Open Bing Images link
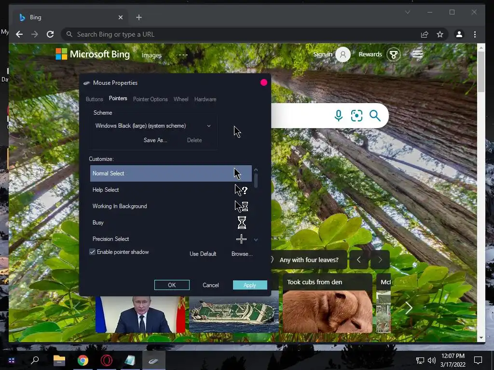The width and height of the screenshot is (494, 370). click(x=151, y=55)
